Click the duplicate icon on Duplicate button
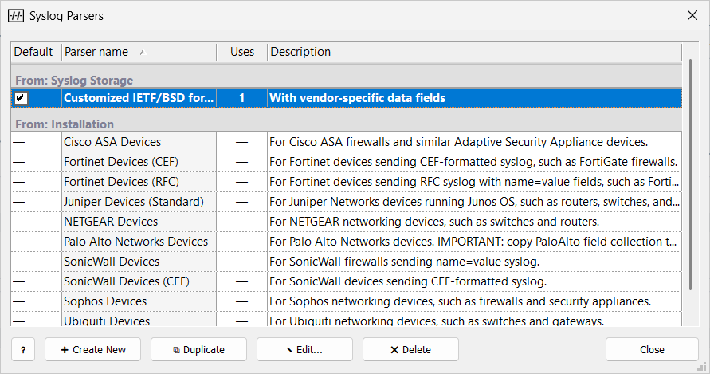This screenshot has width=710, height=374. pos(177,350)
